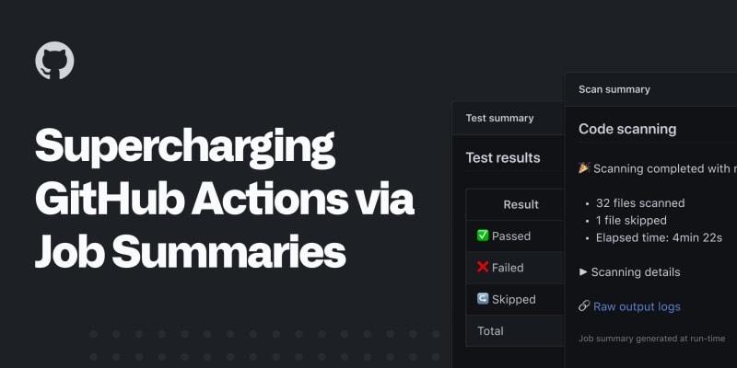The height and width of the screenshot is (368, 737).
Task: Click the 32 files scanned bullet
Action: pyautogui.click(x=640, y=202)
